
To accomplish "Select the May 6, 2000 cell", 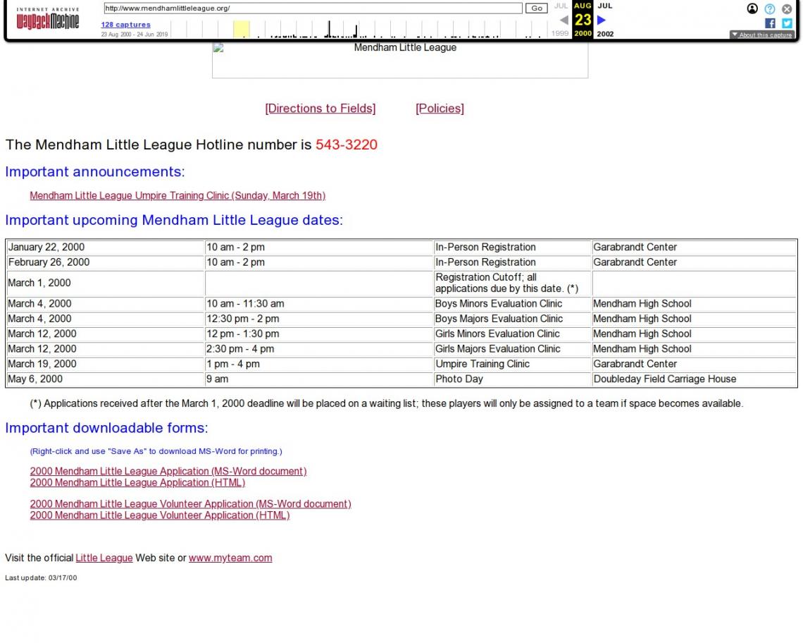I will pyautogui.click(x=105, y=379).
